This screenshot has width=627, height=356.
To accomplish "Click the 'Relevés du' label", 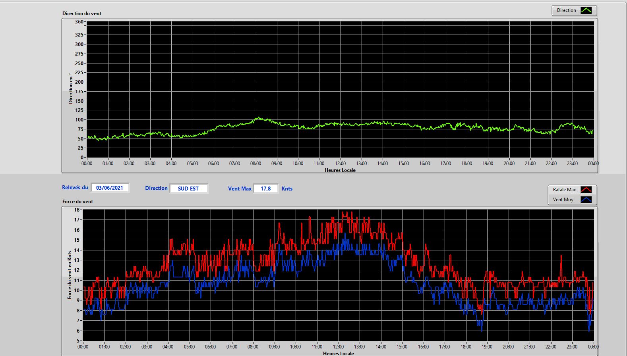I will click(75, 187).
